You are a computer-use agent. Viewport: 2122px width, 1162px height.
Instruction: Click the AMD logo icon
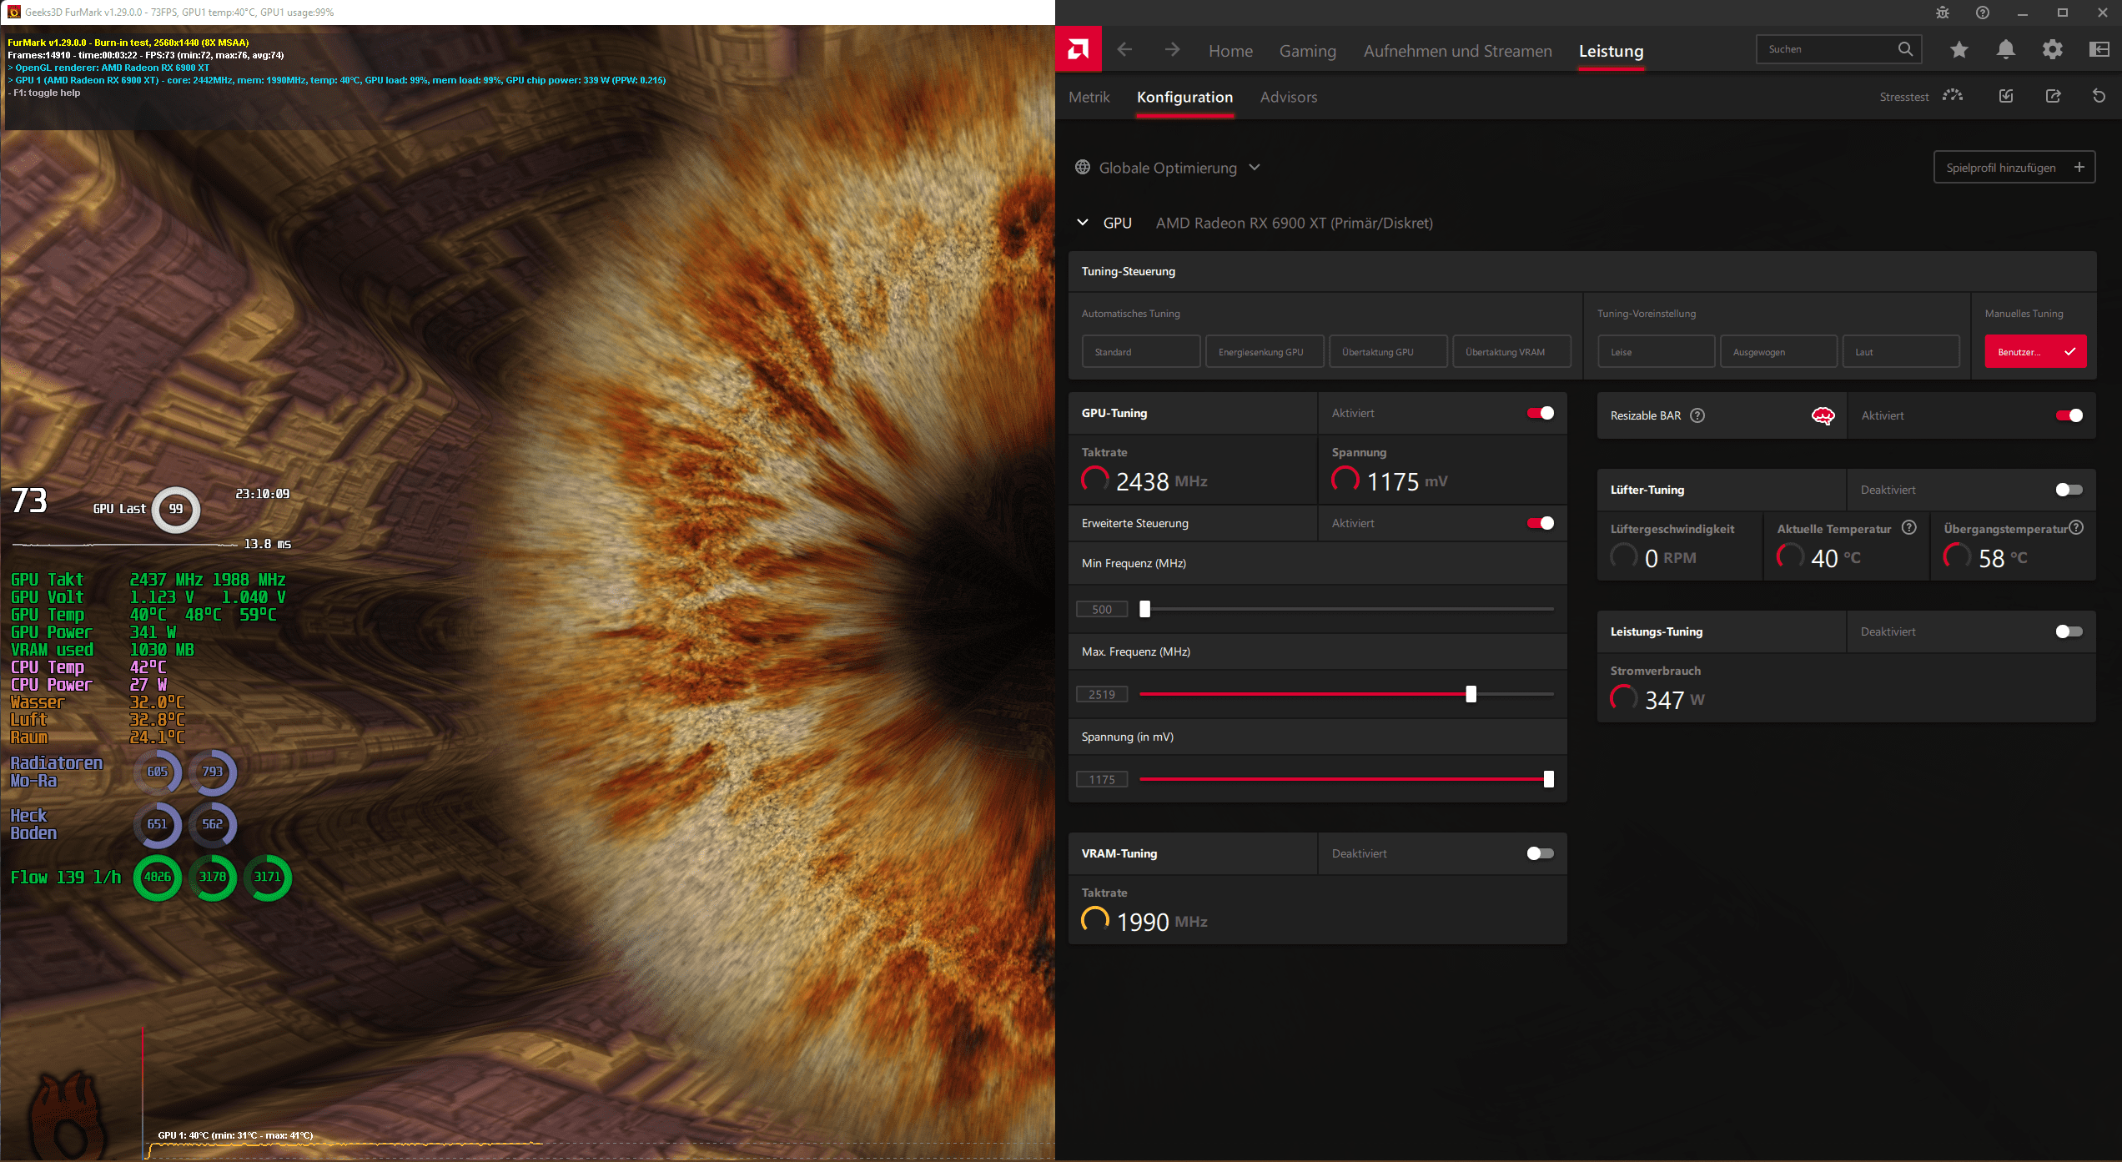[1079, 50]
